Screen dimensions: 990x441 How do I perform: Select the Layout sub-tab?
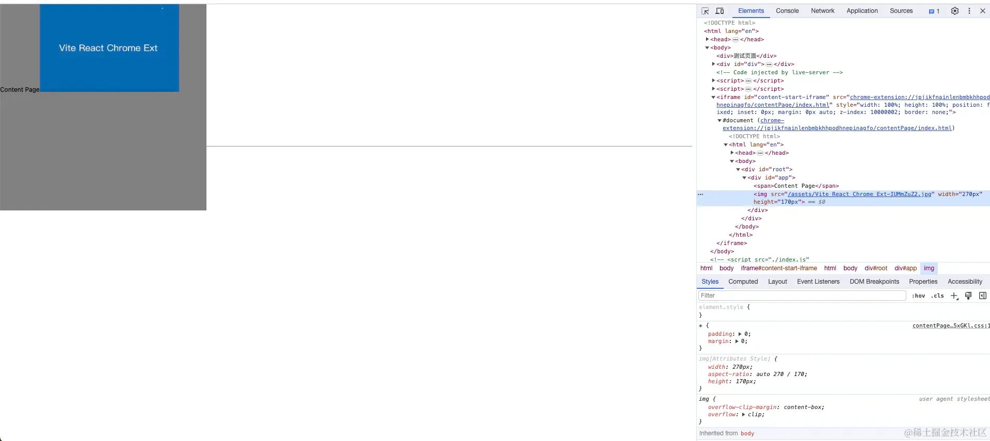tap(777, 282)
